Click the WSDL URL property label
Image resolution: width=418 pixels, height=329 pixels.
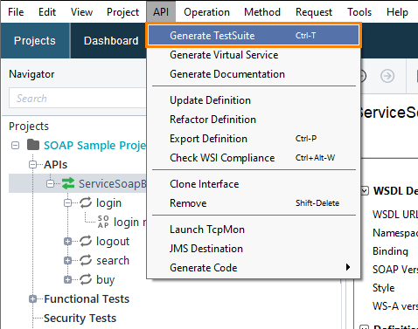click(x=395, y=215)
